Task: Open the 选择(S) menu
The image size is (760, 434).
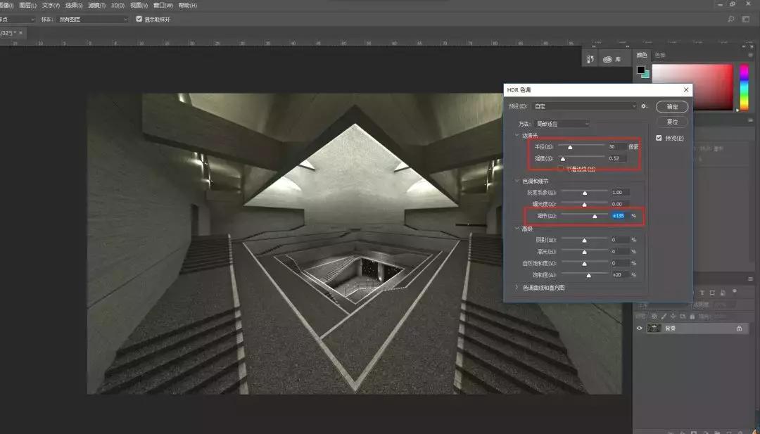Action: tap(74, 6)
